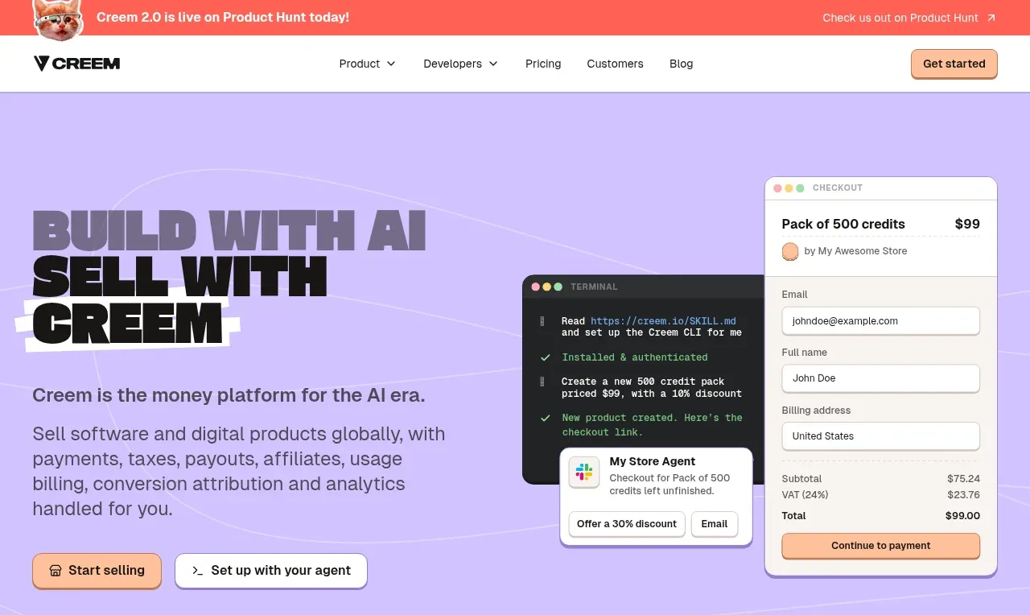Click the VAT amount $23.76
The height and width of the screenshot is (615, 1030).
click(x=963, y=495)
